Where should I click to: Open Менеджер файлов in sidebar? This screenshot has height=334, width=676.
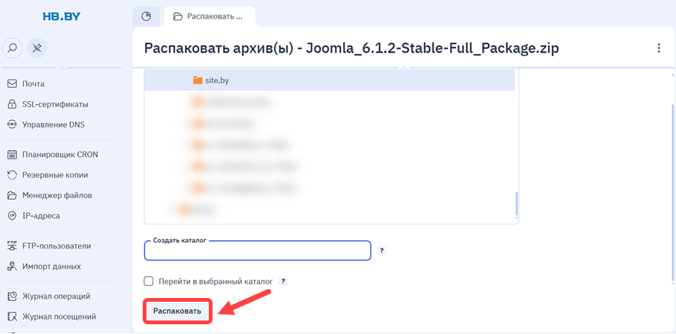(50, 195)
